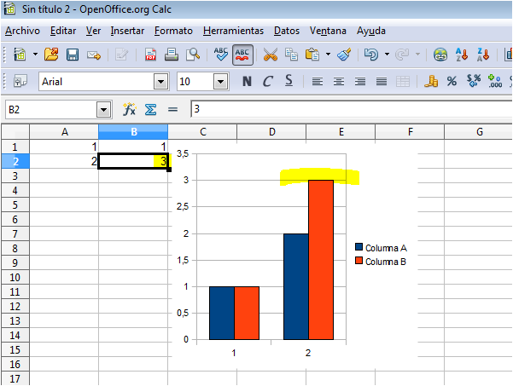513x386 pixels.
Task: Click the Print file icon
Action: pos(172,55)
